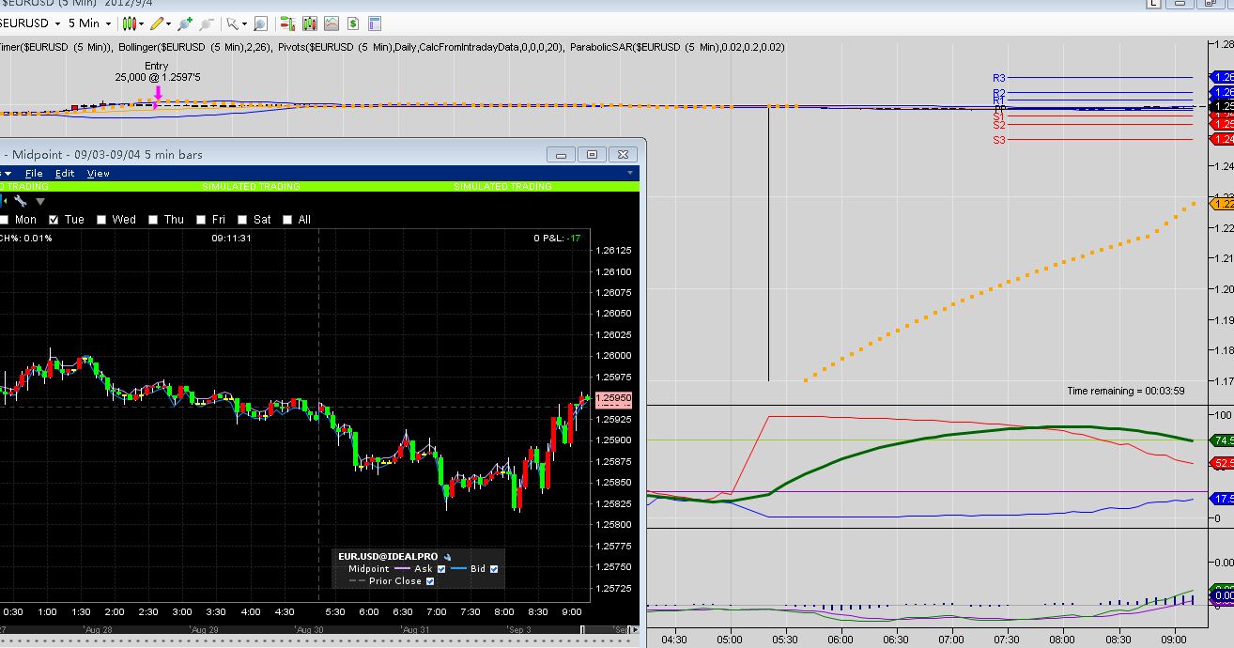The image size is (1234, 648).
Task: Open wrench settings in Midpoint window
Action: tap(20, 201)
